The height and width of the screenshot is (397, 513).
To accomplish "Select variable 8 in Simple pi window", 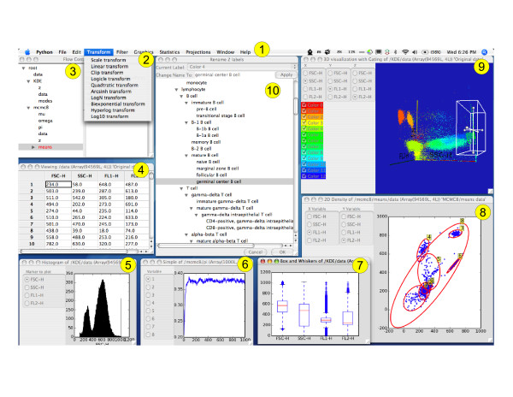I will [148, 335].
